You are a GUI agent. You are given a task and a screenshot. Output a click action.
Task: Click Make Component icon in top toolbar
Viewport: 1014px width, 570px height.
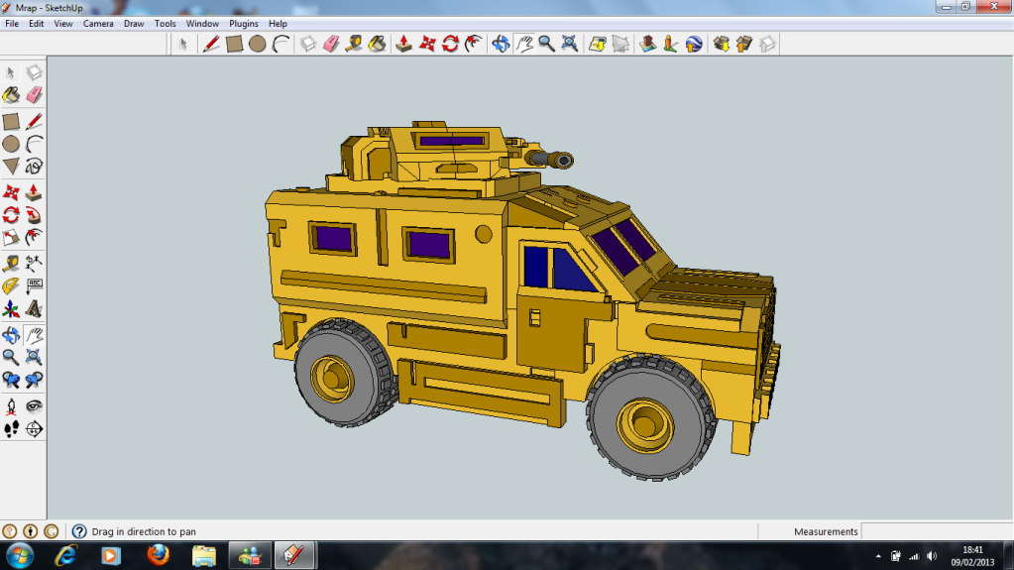(x=308, y=44)
